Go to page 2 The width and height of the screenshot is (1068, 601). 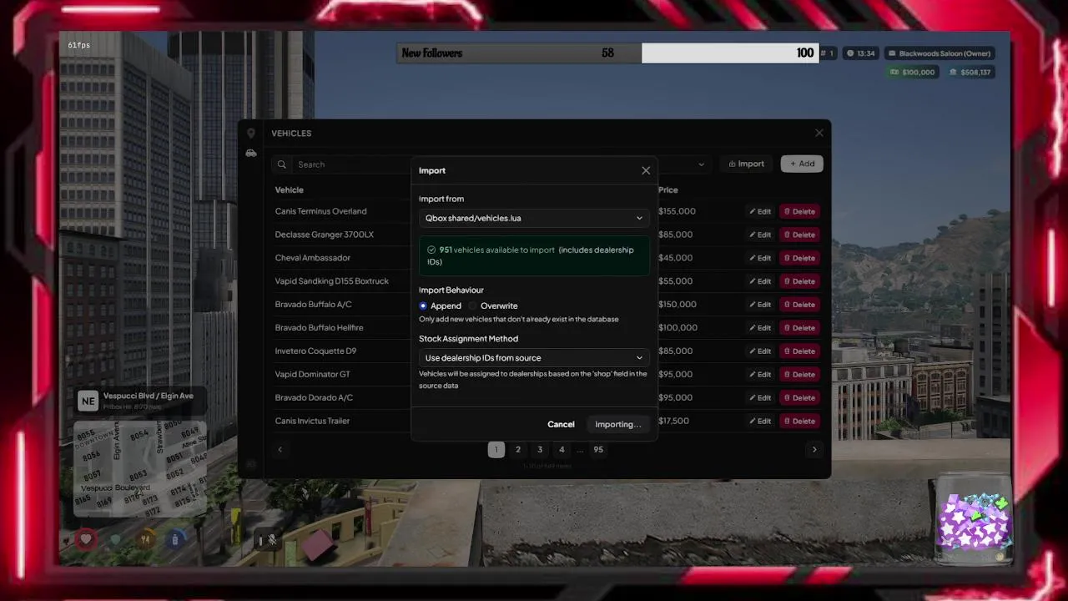coord(518,449)
